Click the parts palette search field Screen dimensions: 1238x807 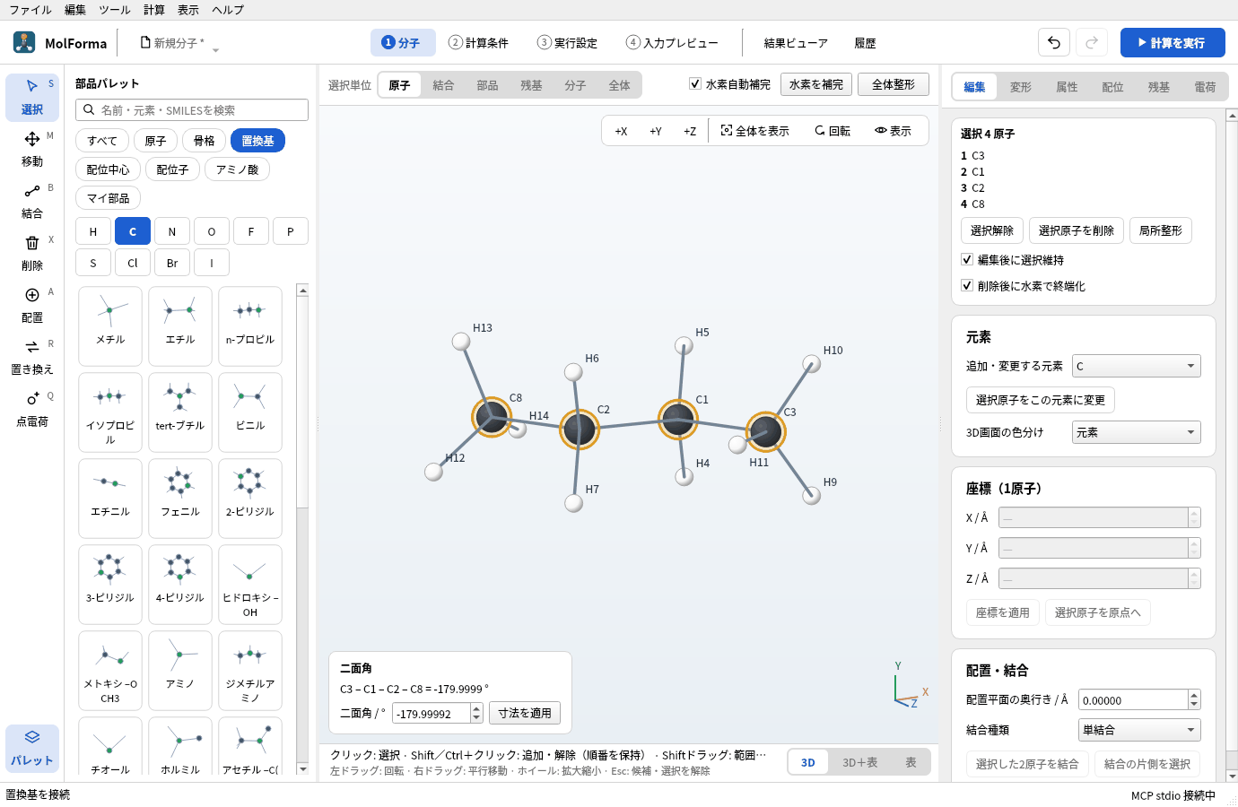point(192,110)
